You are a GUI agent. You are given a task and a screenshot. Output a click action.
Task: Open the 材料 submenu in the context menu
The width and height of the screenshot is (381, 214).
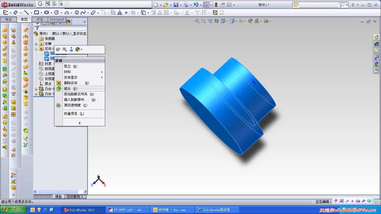click(x=79, y=72)
